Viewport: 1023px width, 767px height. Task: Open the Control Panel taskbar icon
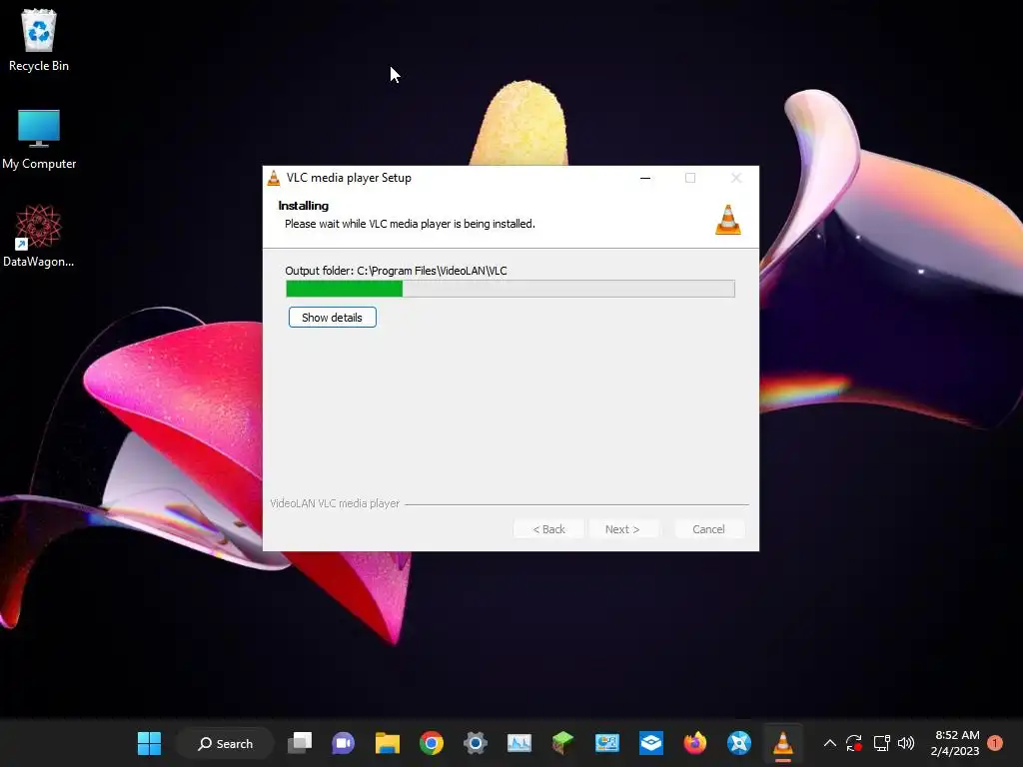pos(606,743)
